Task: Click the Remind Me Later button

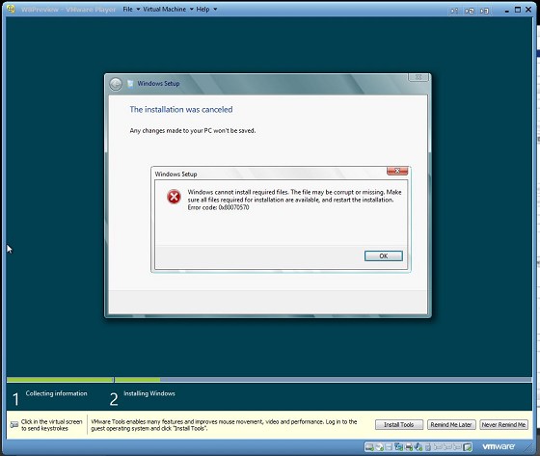Action: [x=451, y=424]
